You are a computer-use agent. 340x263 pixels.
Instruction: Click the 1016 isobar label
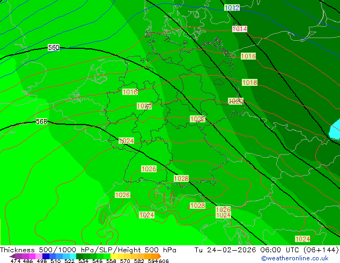click(248, 56)
